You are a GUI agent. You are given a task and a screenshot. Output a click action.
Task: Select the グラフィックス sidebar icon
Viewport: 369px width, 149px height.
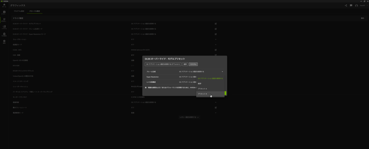tap(4, 20)
